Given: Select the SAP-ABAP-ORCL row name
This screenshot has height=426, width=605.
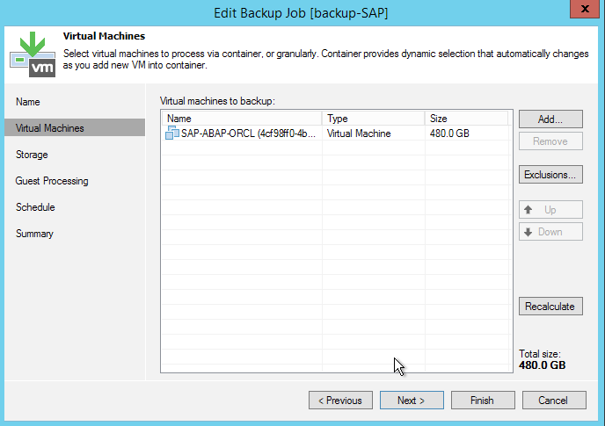Looking at the screenshot, I should pos(248,134).
